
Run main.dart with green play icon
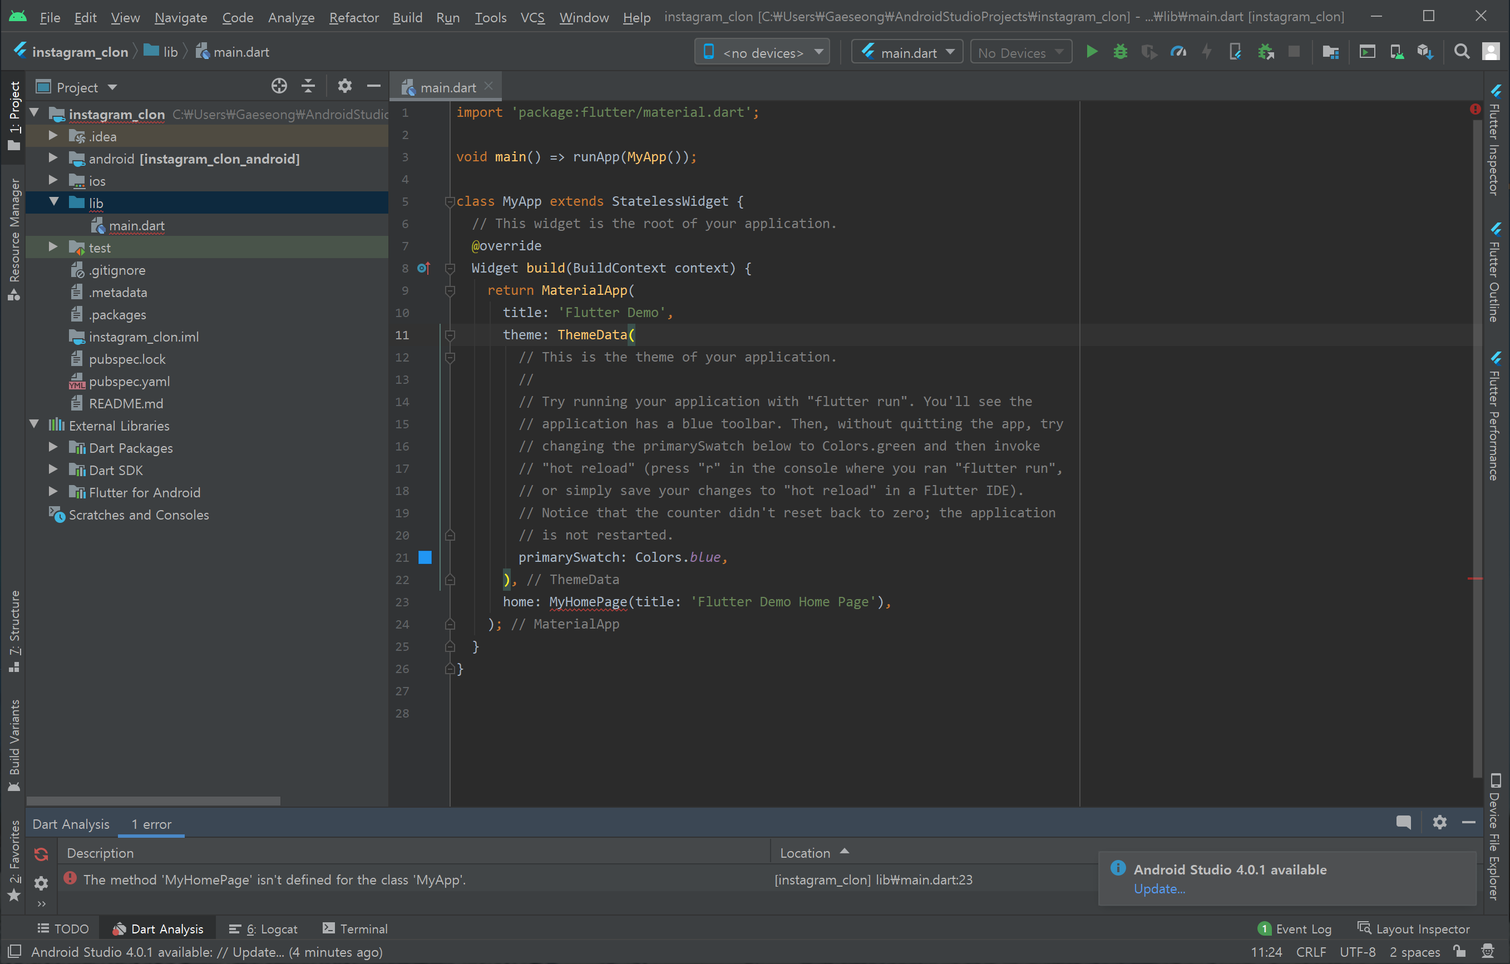tap(1091, 52)
